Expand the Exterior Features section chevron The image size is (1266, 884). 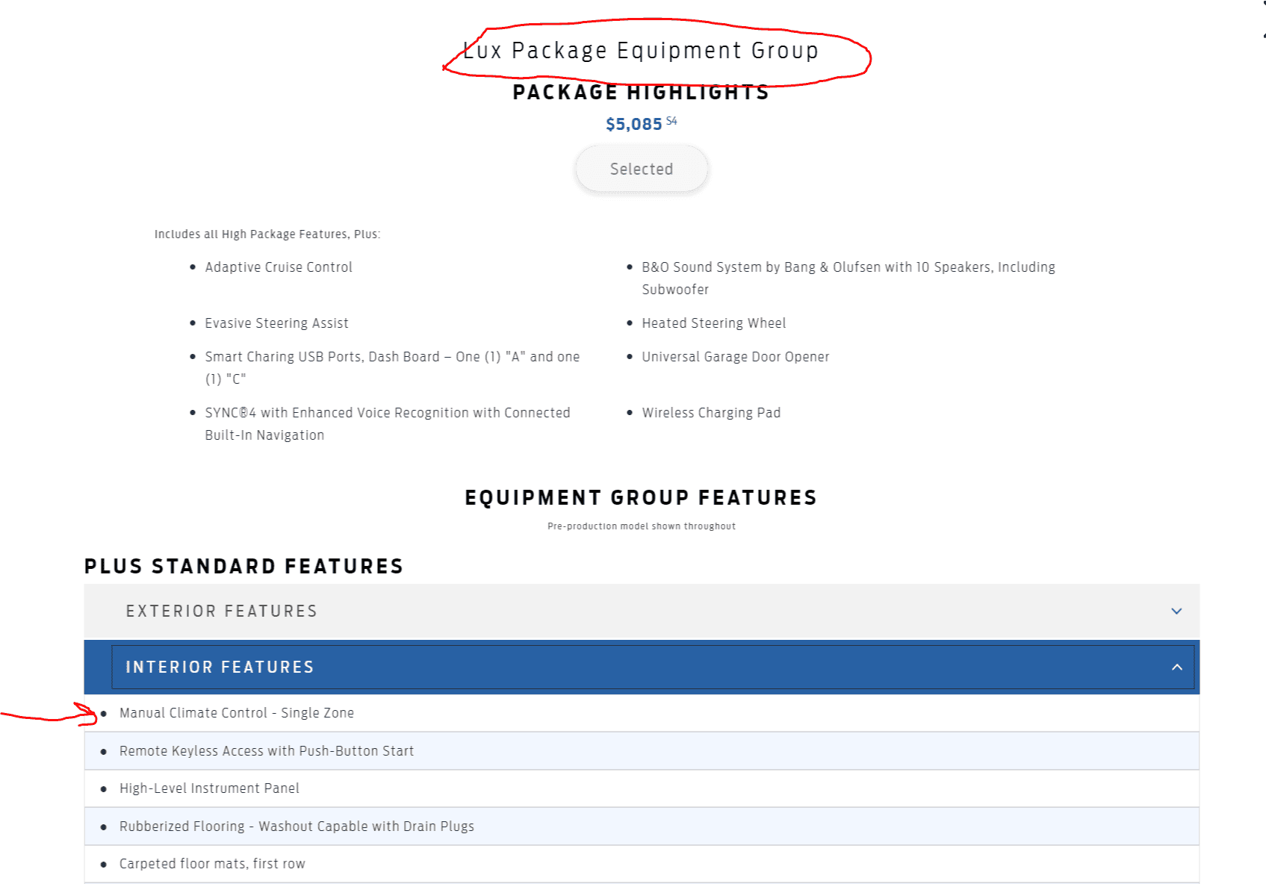[1176, 611]
